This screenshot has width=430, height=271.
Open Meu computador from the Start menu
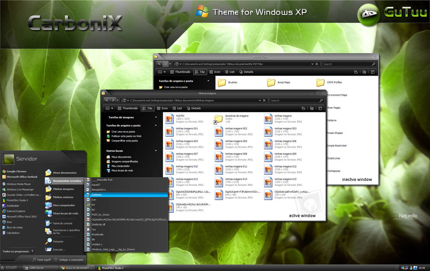pyautogui.click(x=60, y=205)
